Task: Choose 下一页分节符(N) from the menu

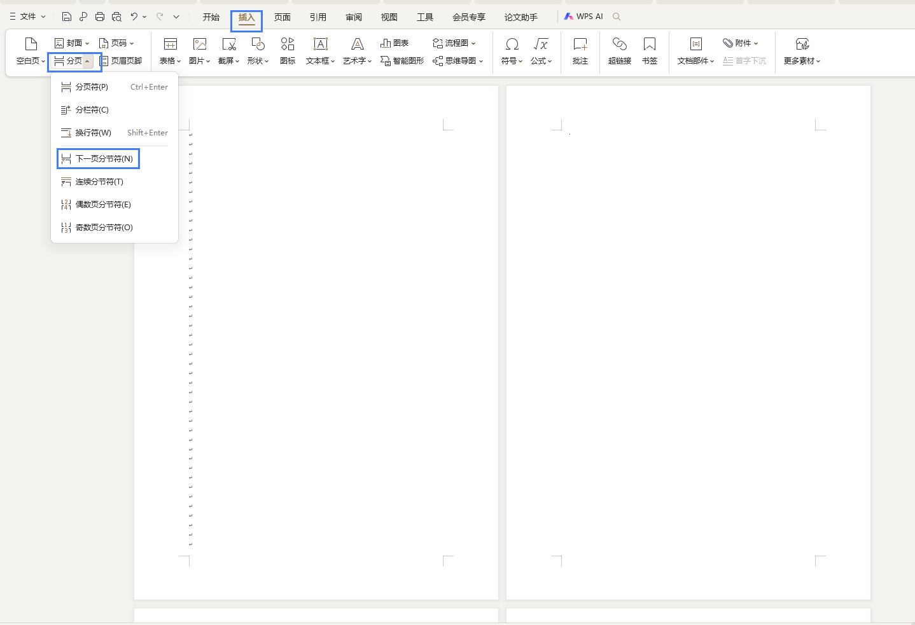Action: (115, 159)
